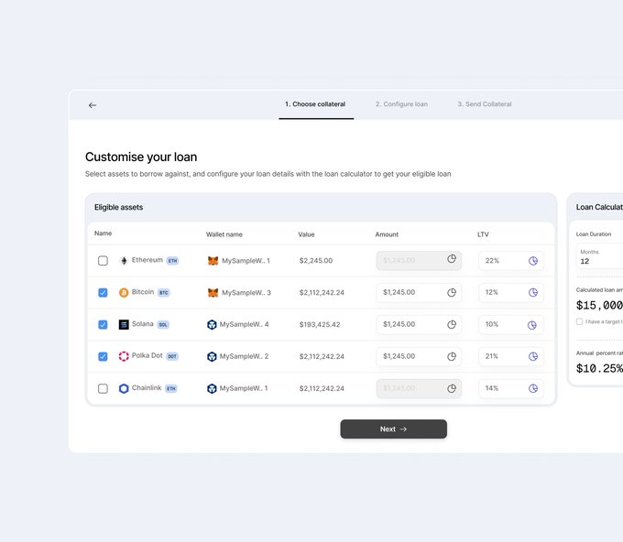
Task: Click pie icon in Ethereum amount field
Action: click(452, 259)
